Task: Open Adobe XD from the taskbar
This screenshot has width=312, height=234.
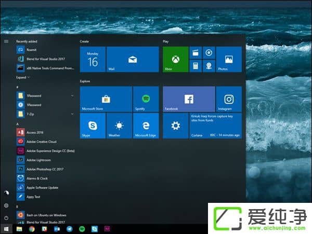Action: coord(107,229)
